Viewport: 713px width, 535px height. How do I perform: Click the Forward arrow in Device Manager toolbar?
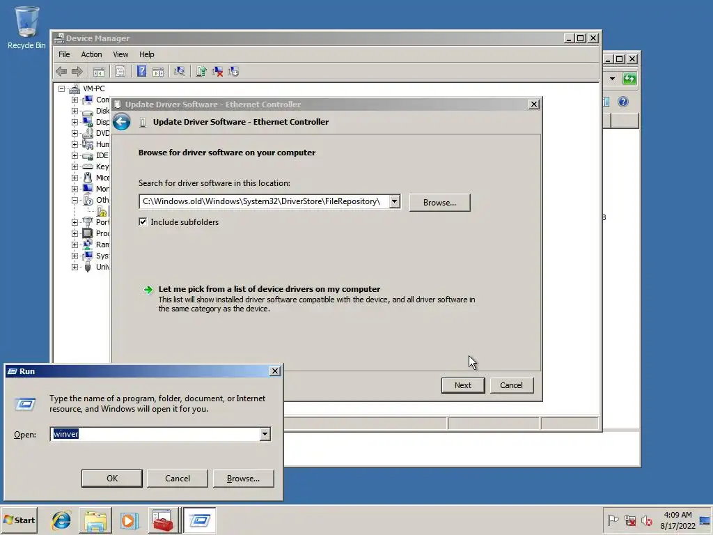(x=77, y=72)
